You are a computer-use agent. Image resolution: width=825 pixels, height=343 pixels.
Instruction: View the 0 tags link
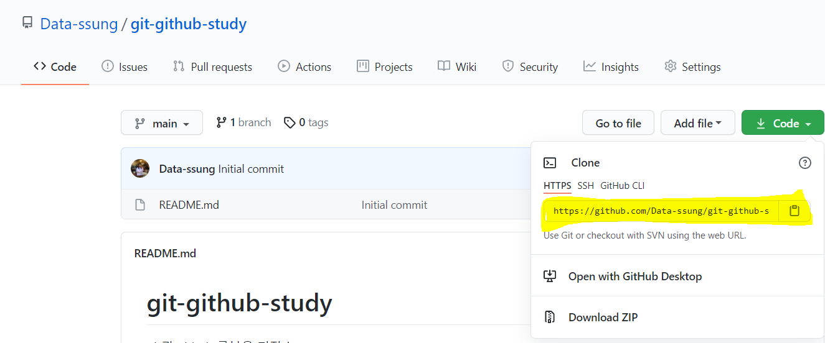(x=306, y=122)
